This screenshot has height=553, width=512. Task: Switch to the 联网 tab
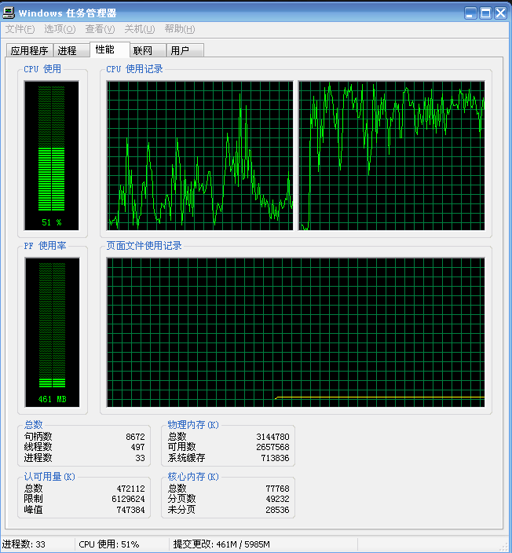(148, 50)
